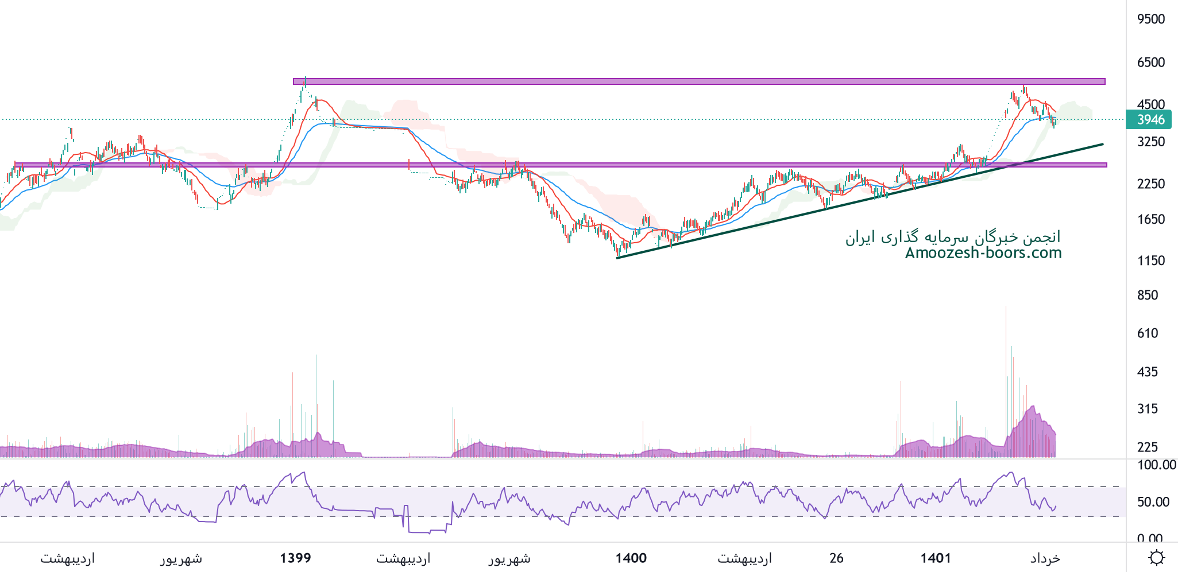Click the 6500 price axis label
Screen dimensions: 1178x572
[x=1150, y=62]
